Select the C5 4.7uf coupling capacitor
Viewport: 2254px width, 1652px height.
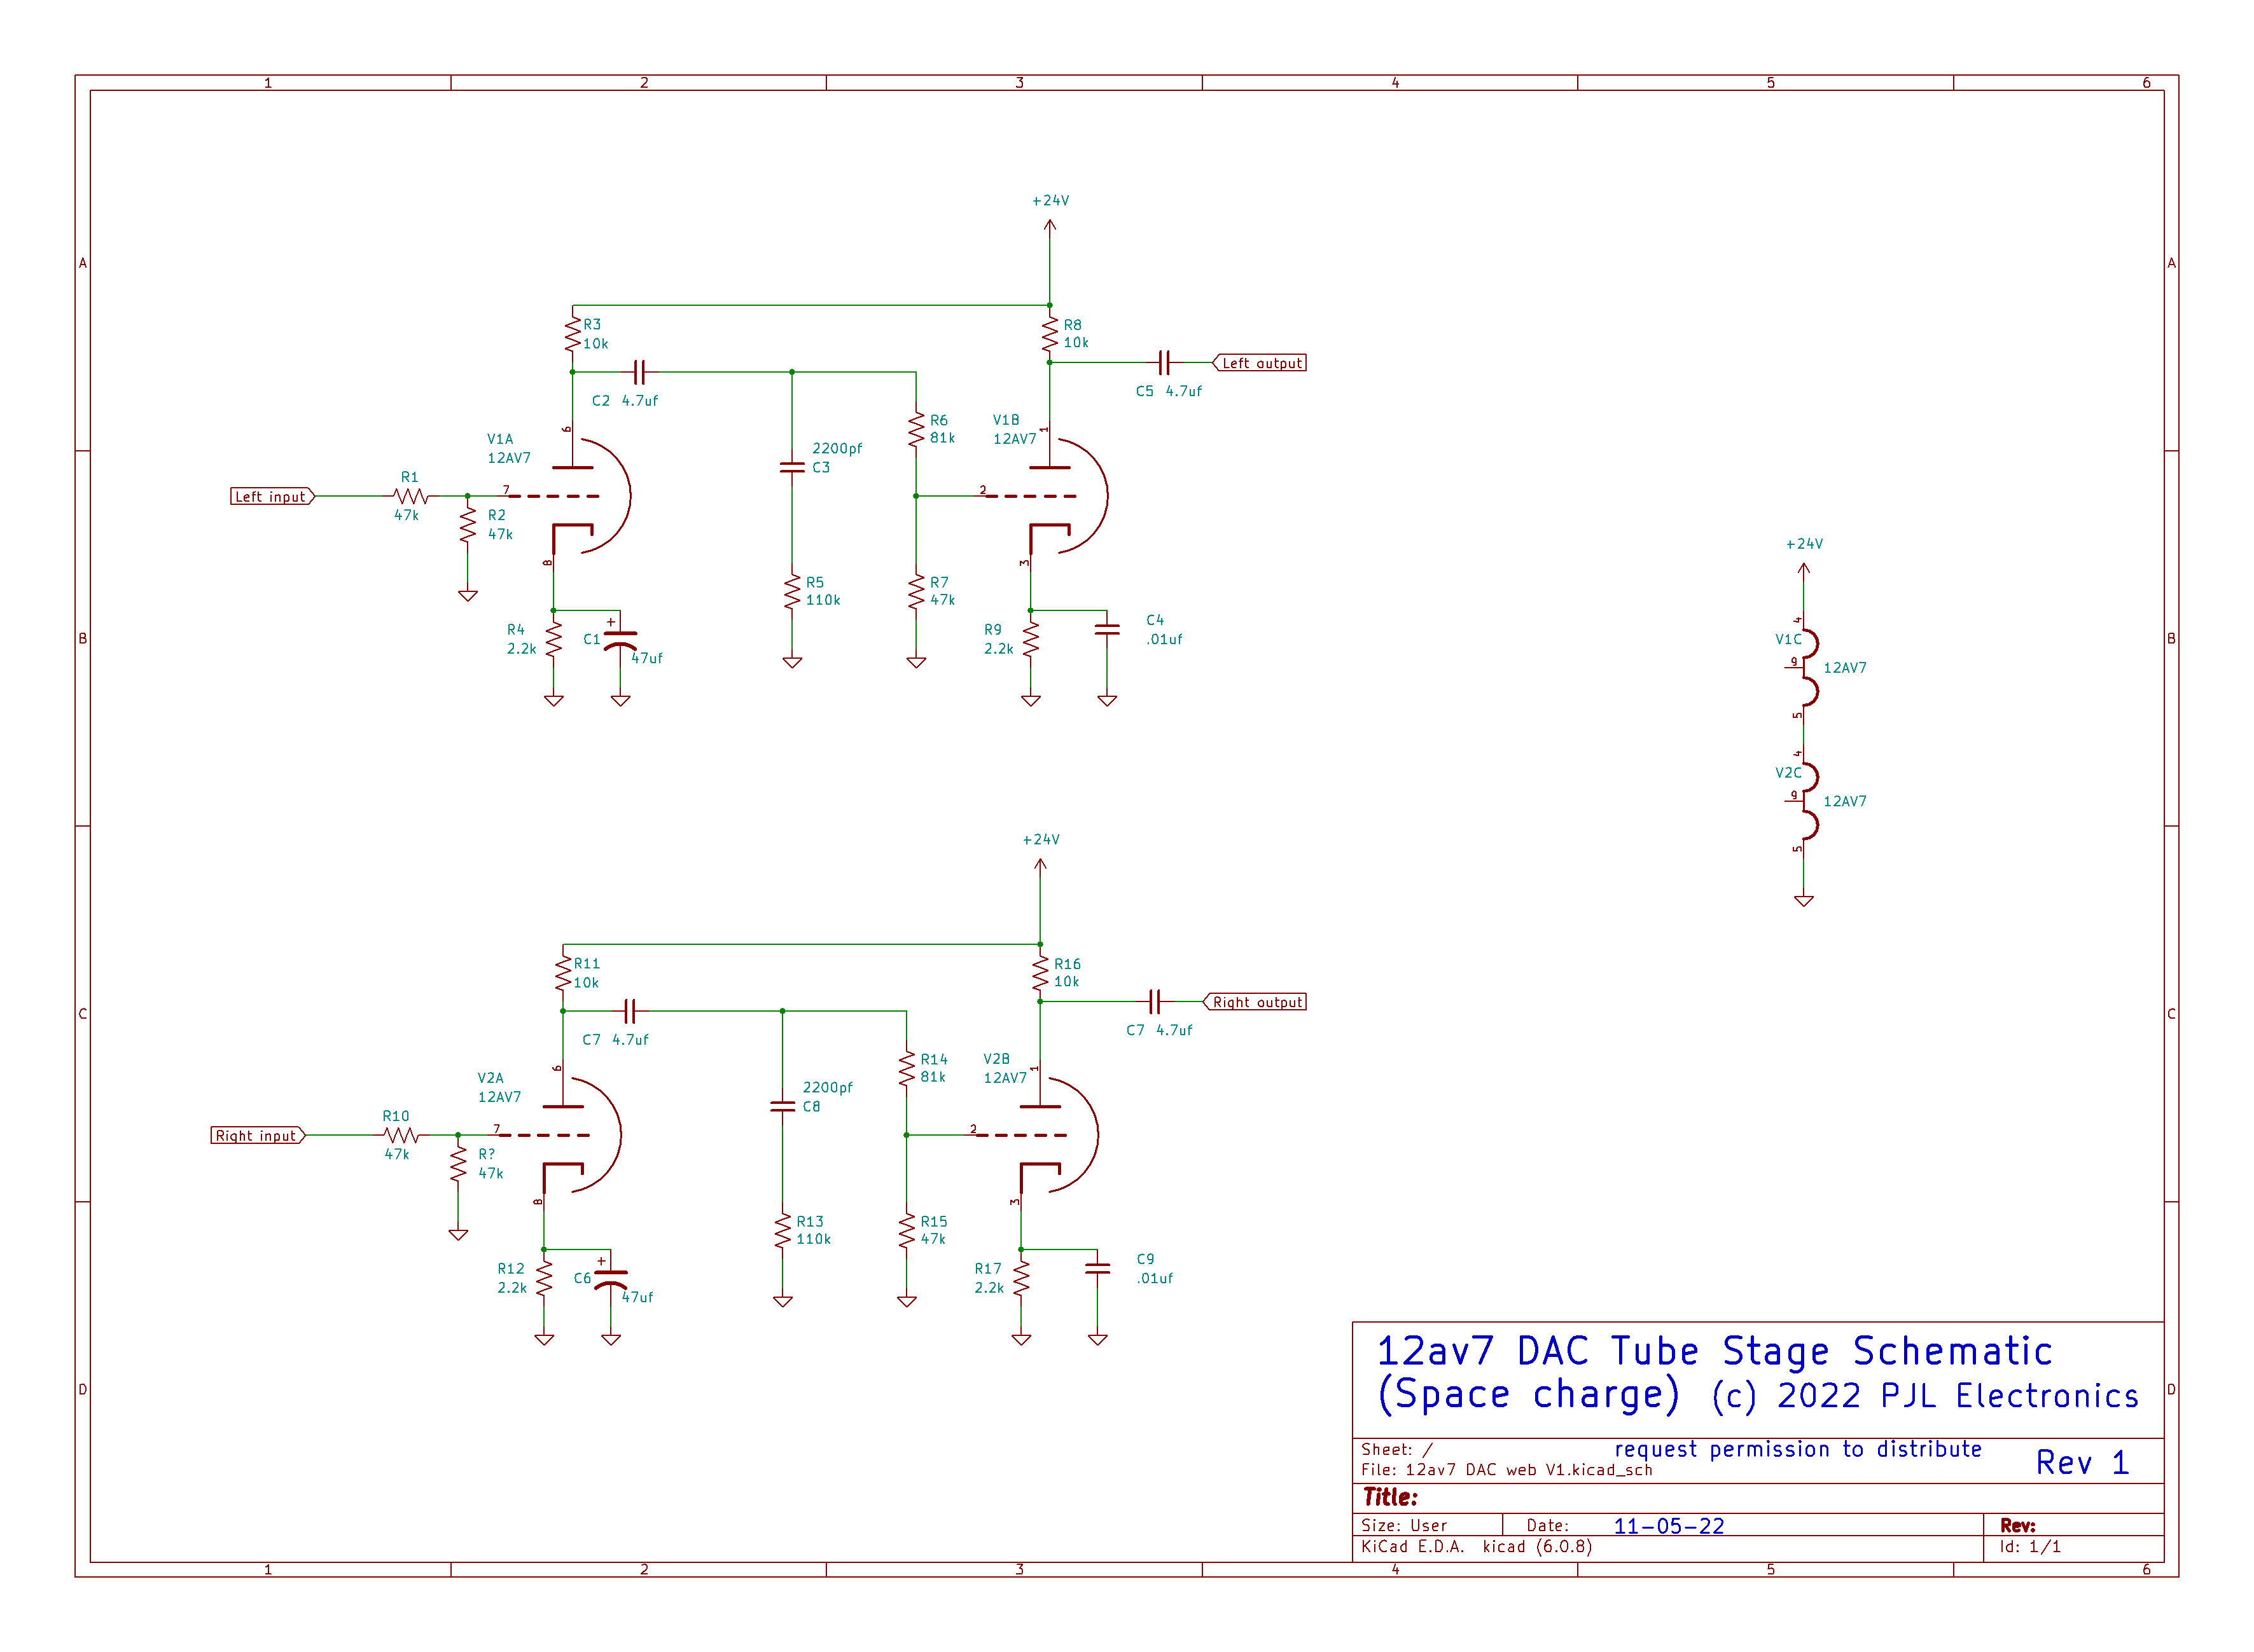(x=1164, y=363)
